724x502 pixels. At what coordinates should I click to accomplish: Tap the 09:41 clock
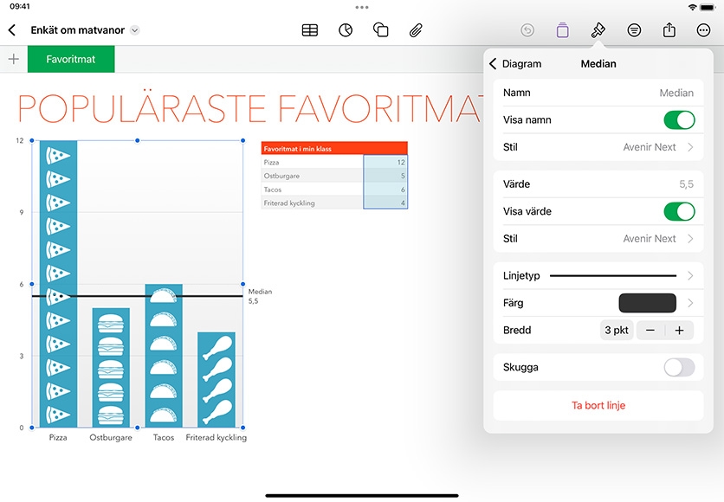pyautogui.click(x=20, y=6)
